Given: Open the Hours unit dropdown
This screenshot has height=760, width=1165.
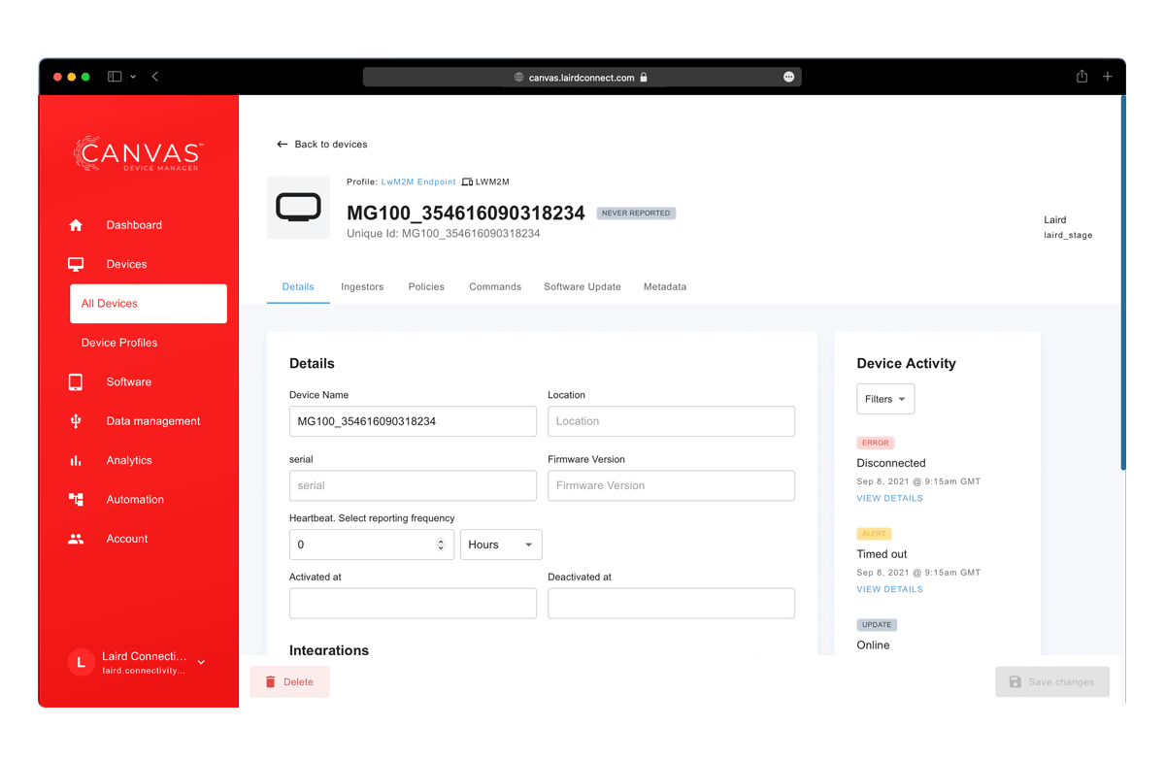Looking at the screenshot, I should click(x=501, y=545).
